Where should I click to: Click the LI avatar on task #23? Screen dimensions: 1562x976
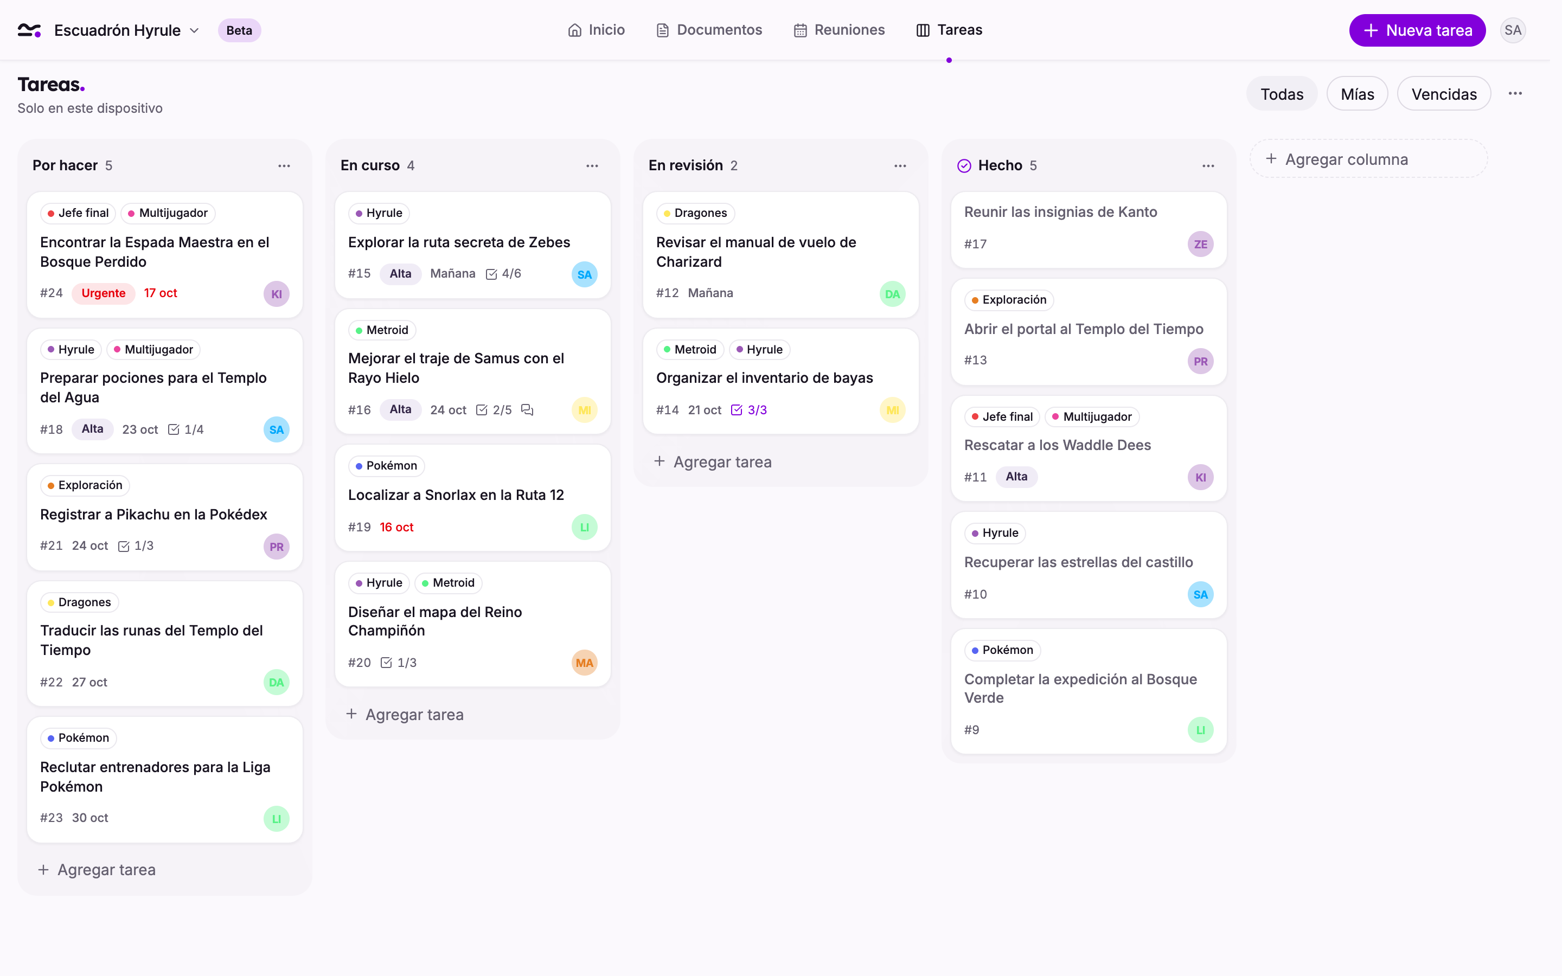tap(276, 819)
